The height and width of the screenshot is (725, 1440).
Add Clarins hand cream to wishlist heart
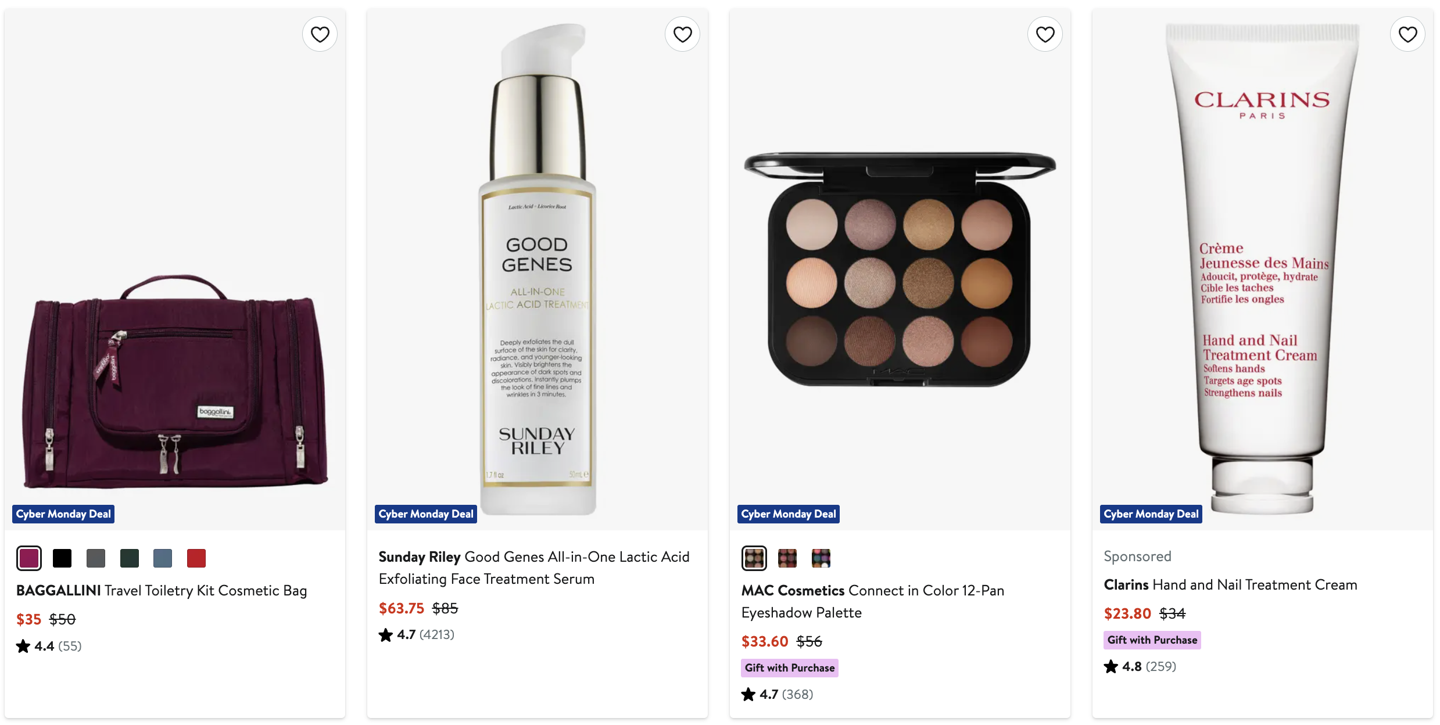(x=1407, y=34)
